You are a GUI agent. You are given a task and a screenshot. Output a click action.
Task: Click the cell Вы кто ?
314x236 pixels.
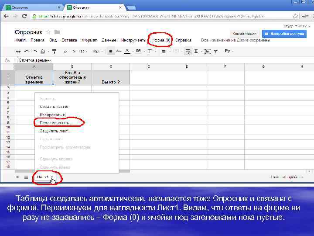pos(110,77)
